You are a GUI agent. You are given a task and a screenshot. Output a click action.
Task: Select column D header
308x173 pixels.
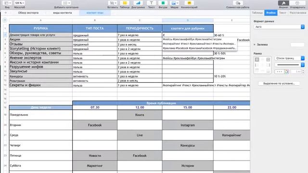(188, 20)
